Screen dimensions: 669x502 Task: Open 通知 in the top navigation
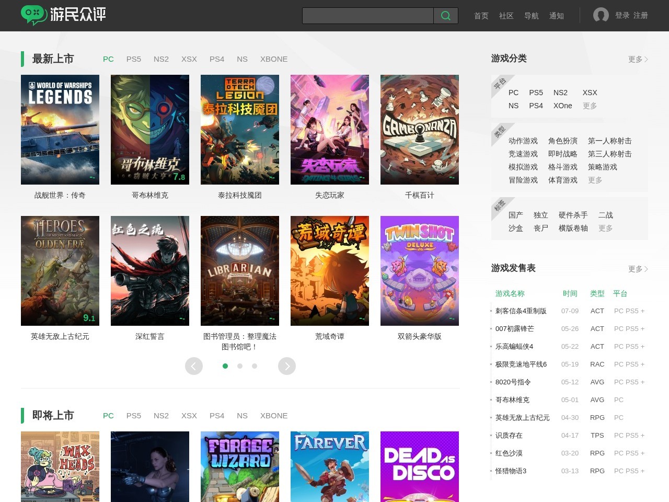[557, 16]
